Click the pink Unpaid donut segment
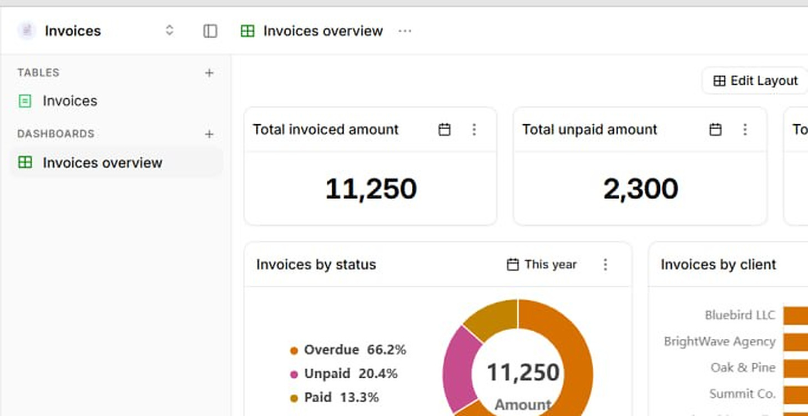Image resolution: width=808 pixels, height=416 pixels. tap(458, 369)
